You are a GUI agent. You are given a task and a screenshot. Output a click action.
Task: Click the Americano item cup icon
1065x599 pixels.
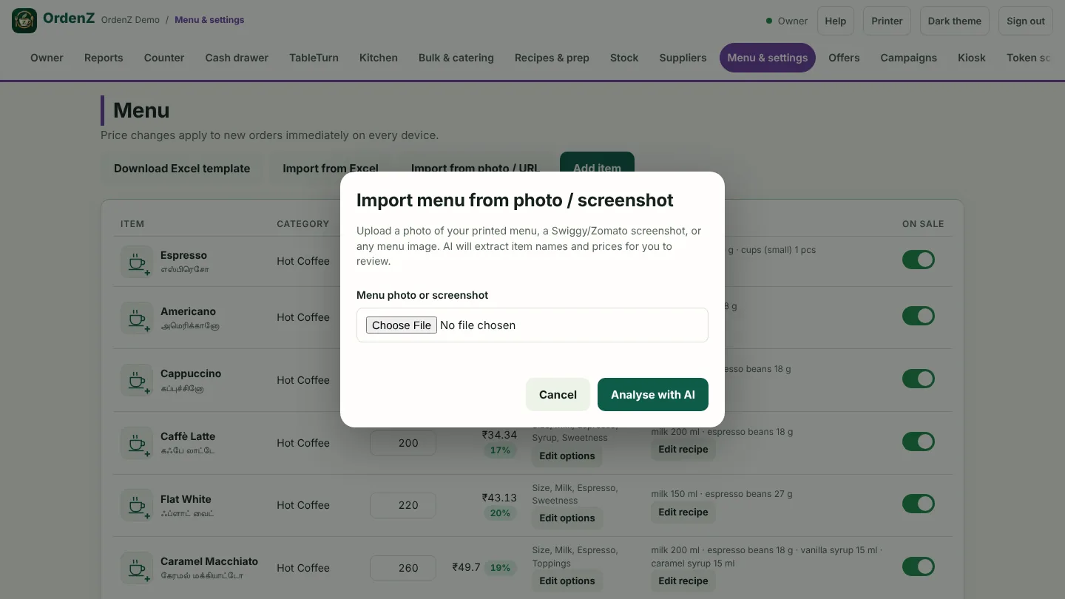[x=137, y=318]
